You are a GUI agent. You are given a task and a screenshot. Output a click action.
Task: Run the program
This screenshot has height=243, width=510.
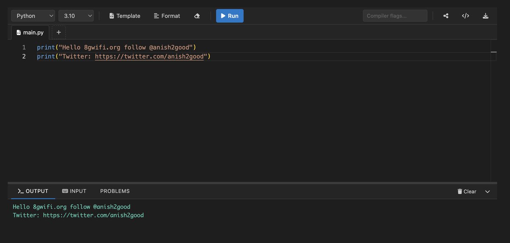[230, 16]
